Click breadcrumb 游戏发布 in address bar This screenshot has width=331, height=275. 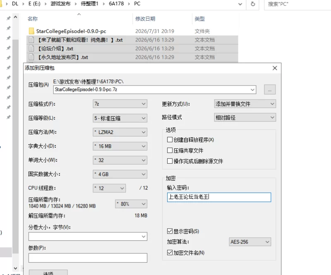(60, 4)
